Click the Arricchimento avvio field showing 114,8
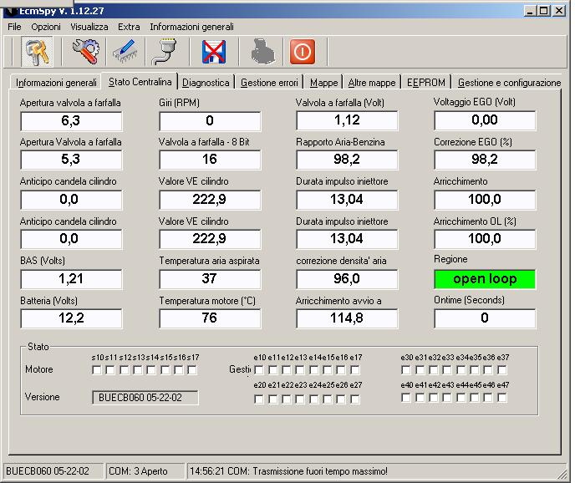 (347, 318)
